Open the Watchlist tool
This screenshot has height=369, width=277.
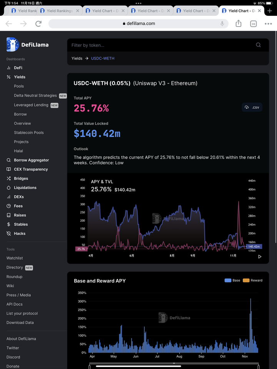point(15,258)
